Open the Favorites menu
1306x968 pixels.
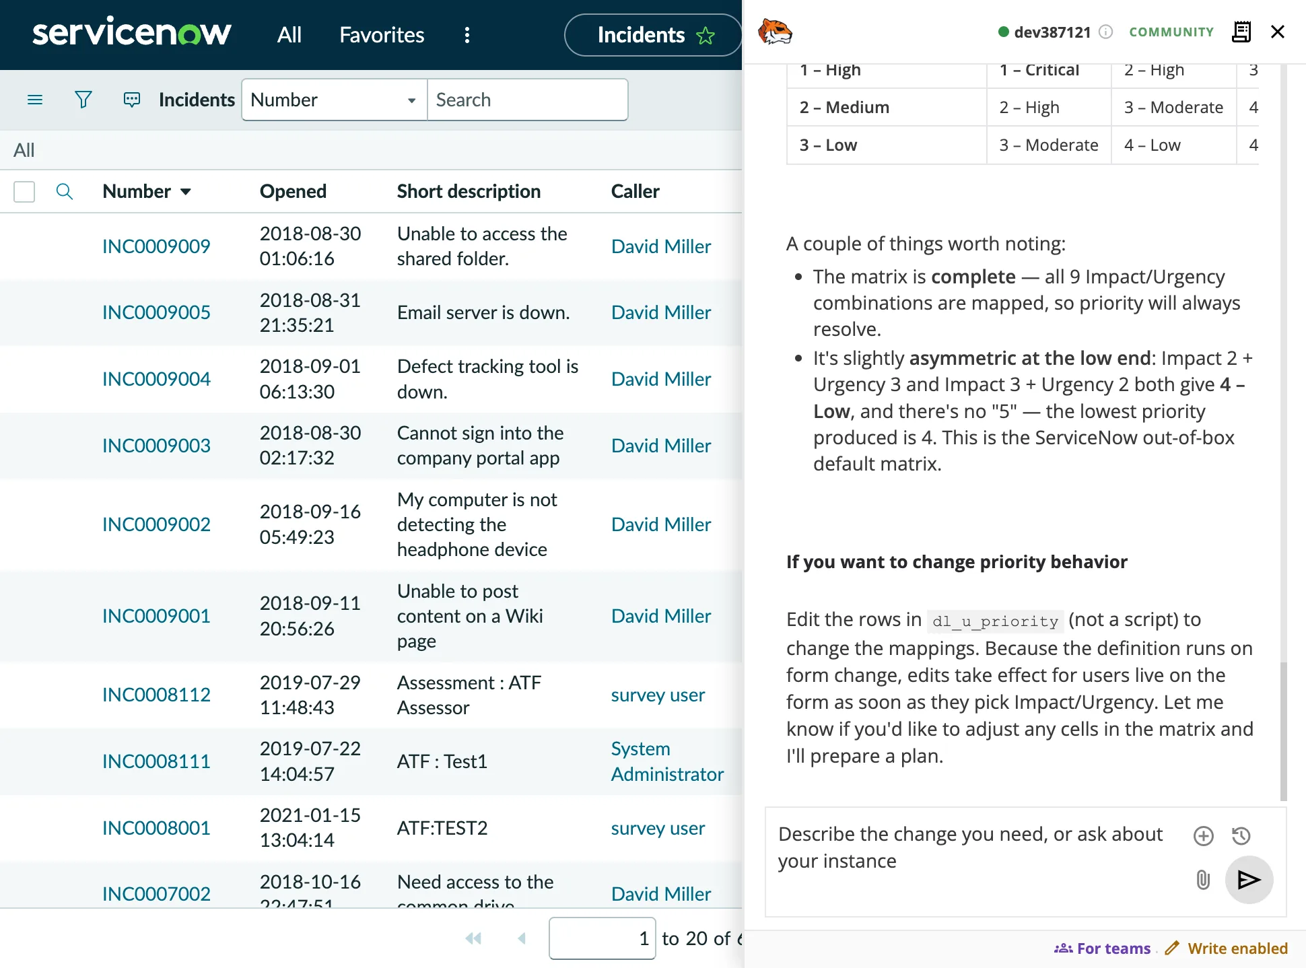tap(382, 35)
